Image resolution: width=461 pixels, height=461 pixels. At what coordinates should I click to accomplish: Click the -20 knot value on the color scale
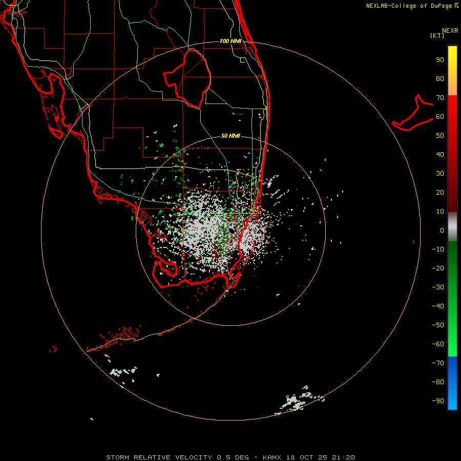click(438, 268)
